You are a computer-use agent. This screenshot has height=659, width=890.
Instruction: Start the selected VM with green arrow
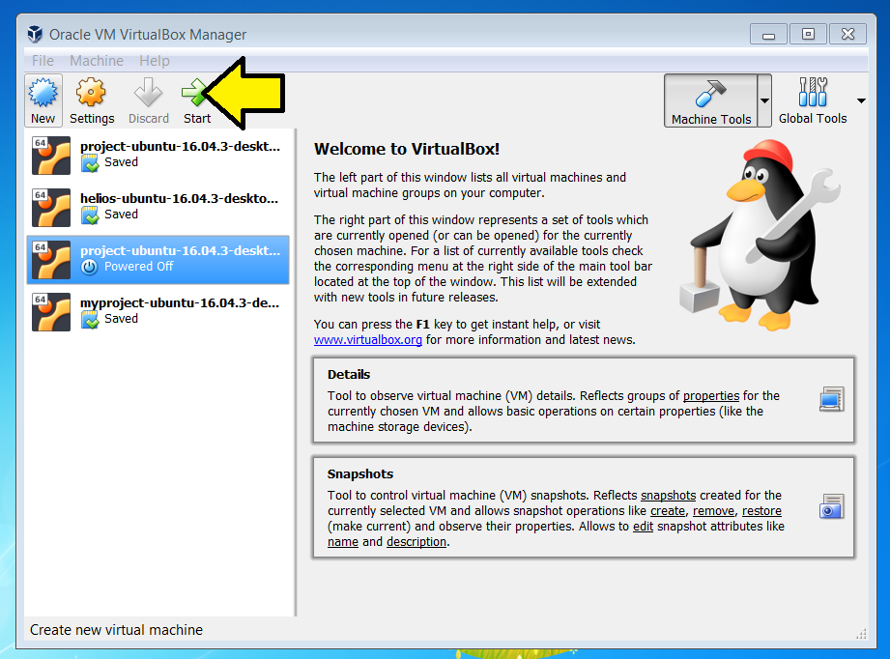point(196,100)
